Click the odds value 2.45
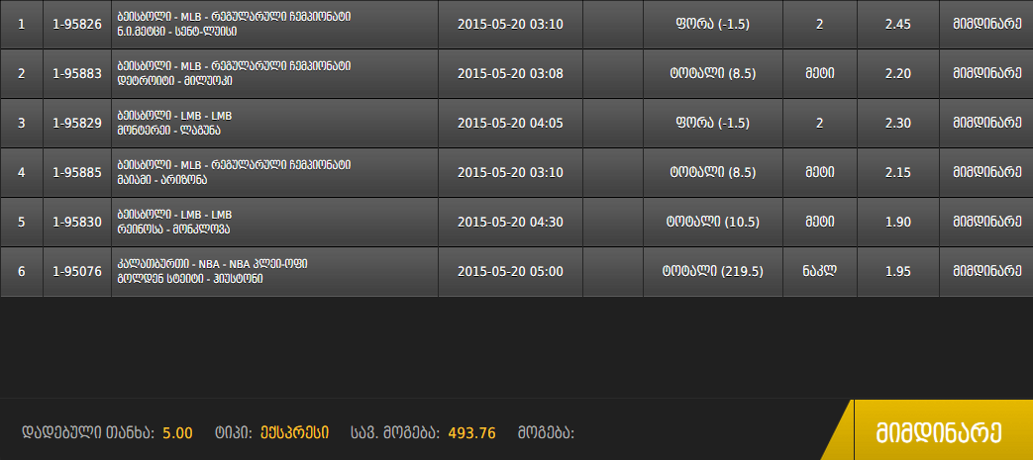This screenshot has height=460, width=1033. 898,25
